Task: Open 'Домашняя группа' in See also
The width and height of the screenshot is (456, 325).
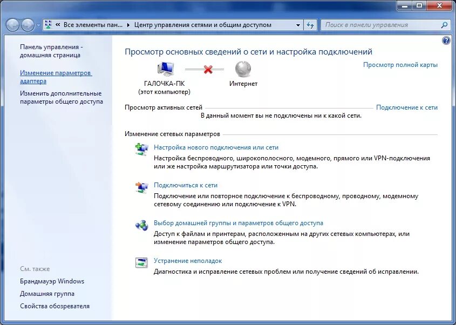Action: [47, 294]
